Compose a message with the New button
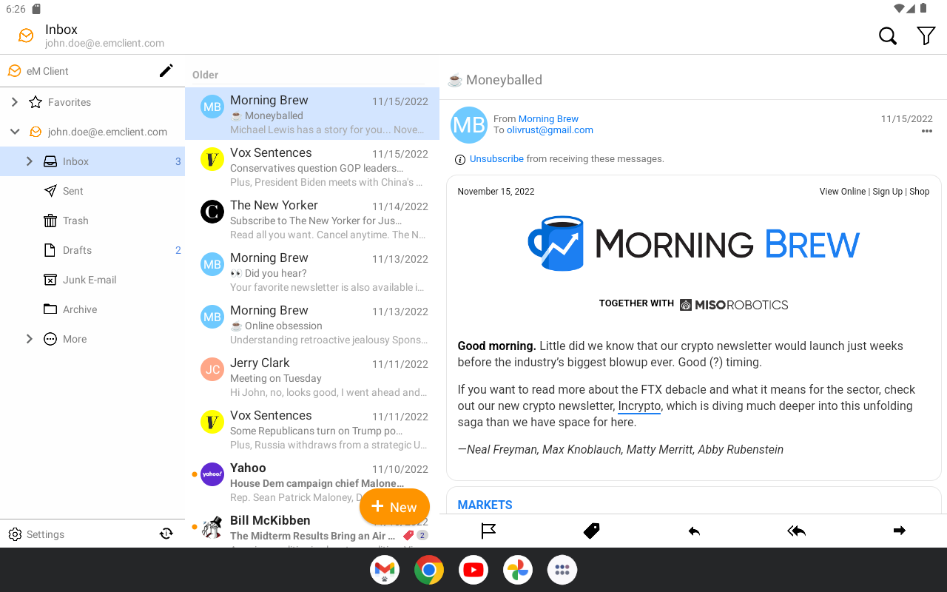Viewport: 947px width, 592px height. tap(394, 507)
